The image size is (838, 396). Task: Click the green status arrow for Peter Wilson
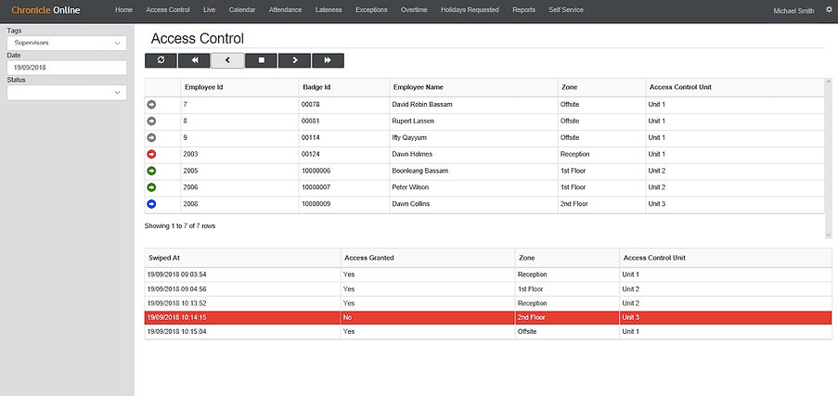click(151, 187)
